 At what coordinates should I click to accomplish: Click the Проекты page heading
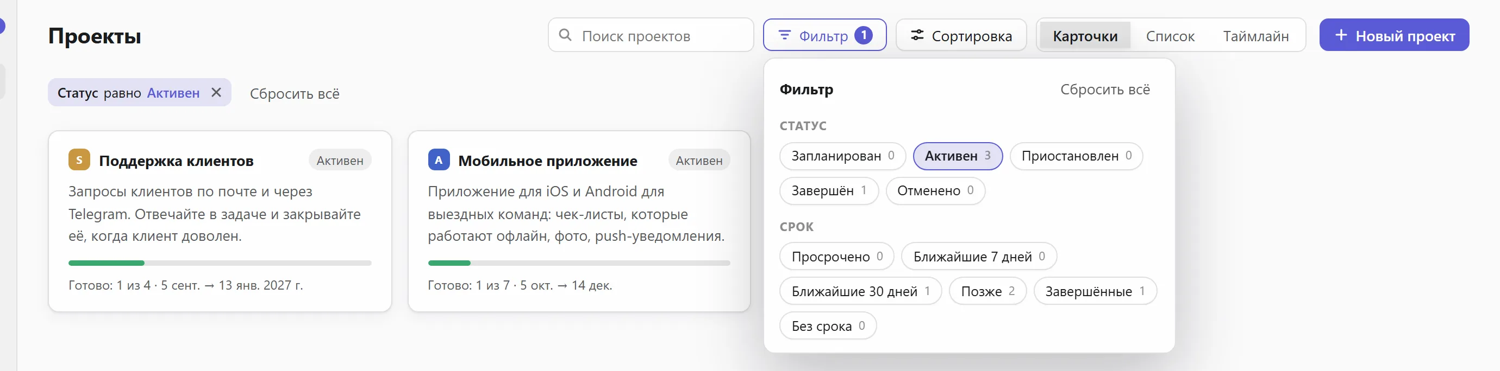(x=95, y=36)
